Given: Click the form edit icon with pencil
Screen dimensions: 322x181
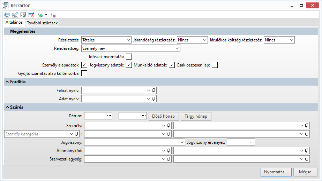Looking at the screenshot, I should coord(23,15).
